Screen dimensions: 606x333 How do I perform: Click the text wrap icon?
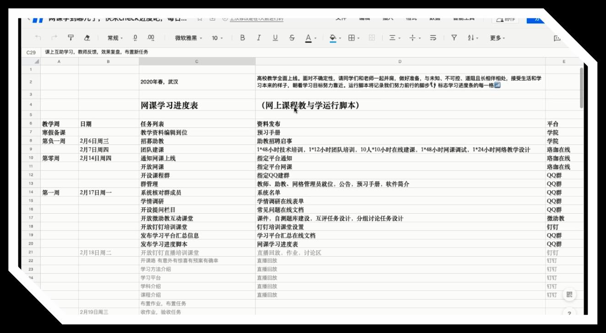coord(432,38)
